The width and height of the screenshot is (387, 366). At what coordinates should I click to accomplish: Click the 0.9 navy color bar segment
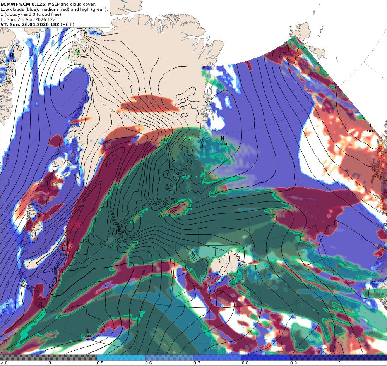pos(314,357)
